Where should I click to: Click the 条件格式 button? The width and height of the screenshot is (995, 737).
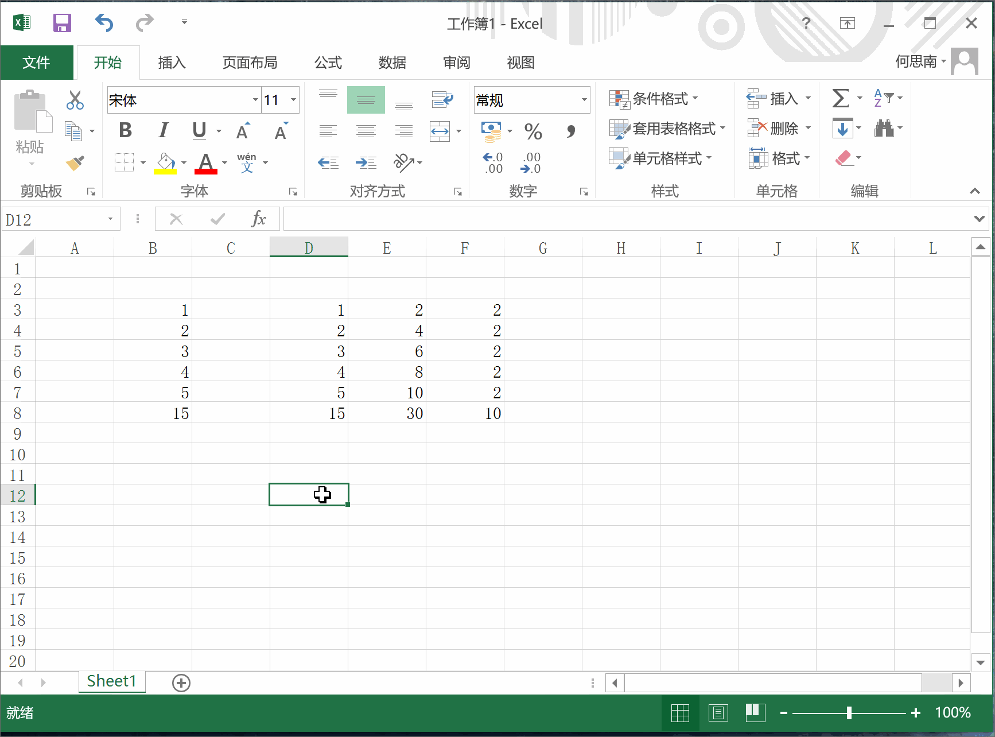tap(654, 99)
